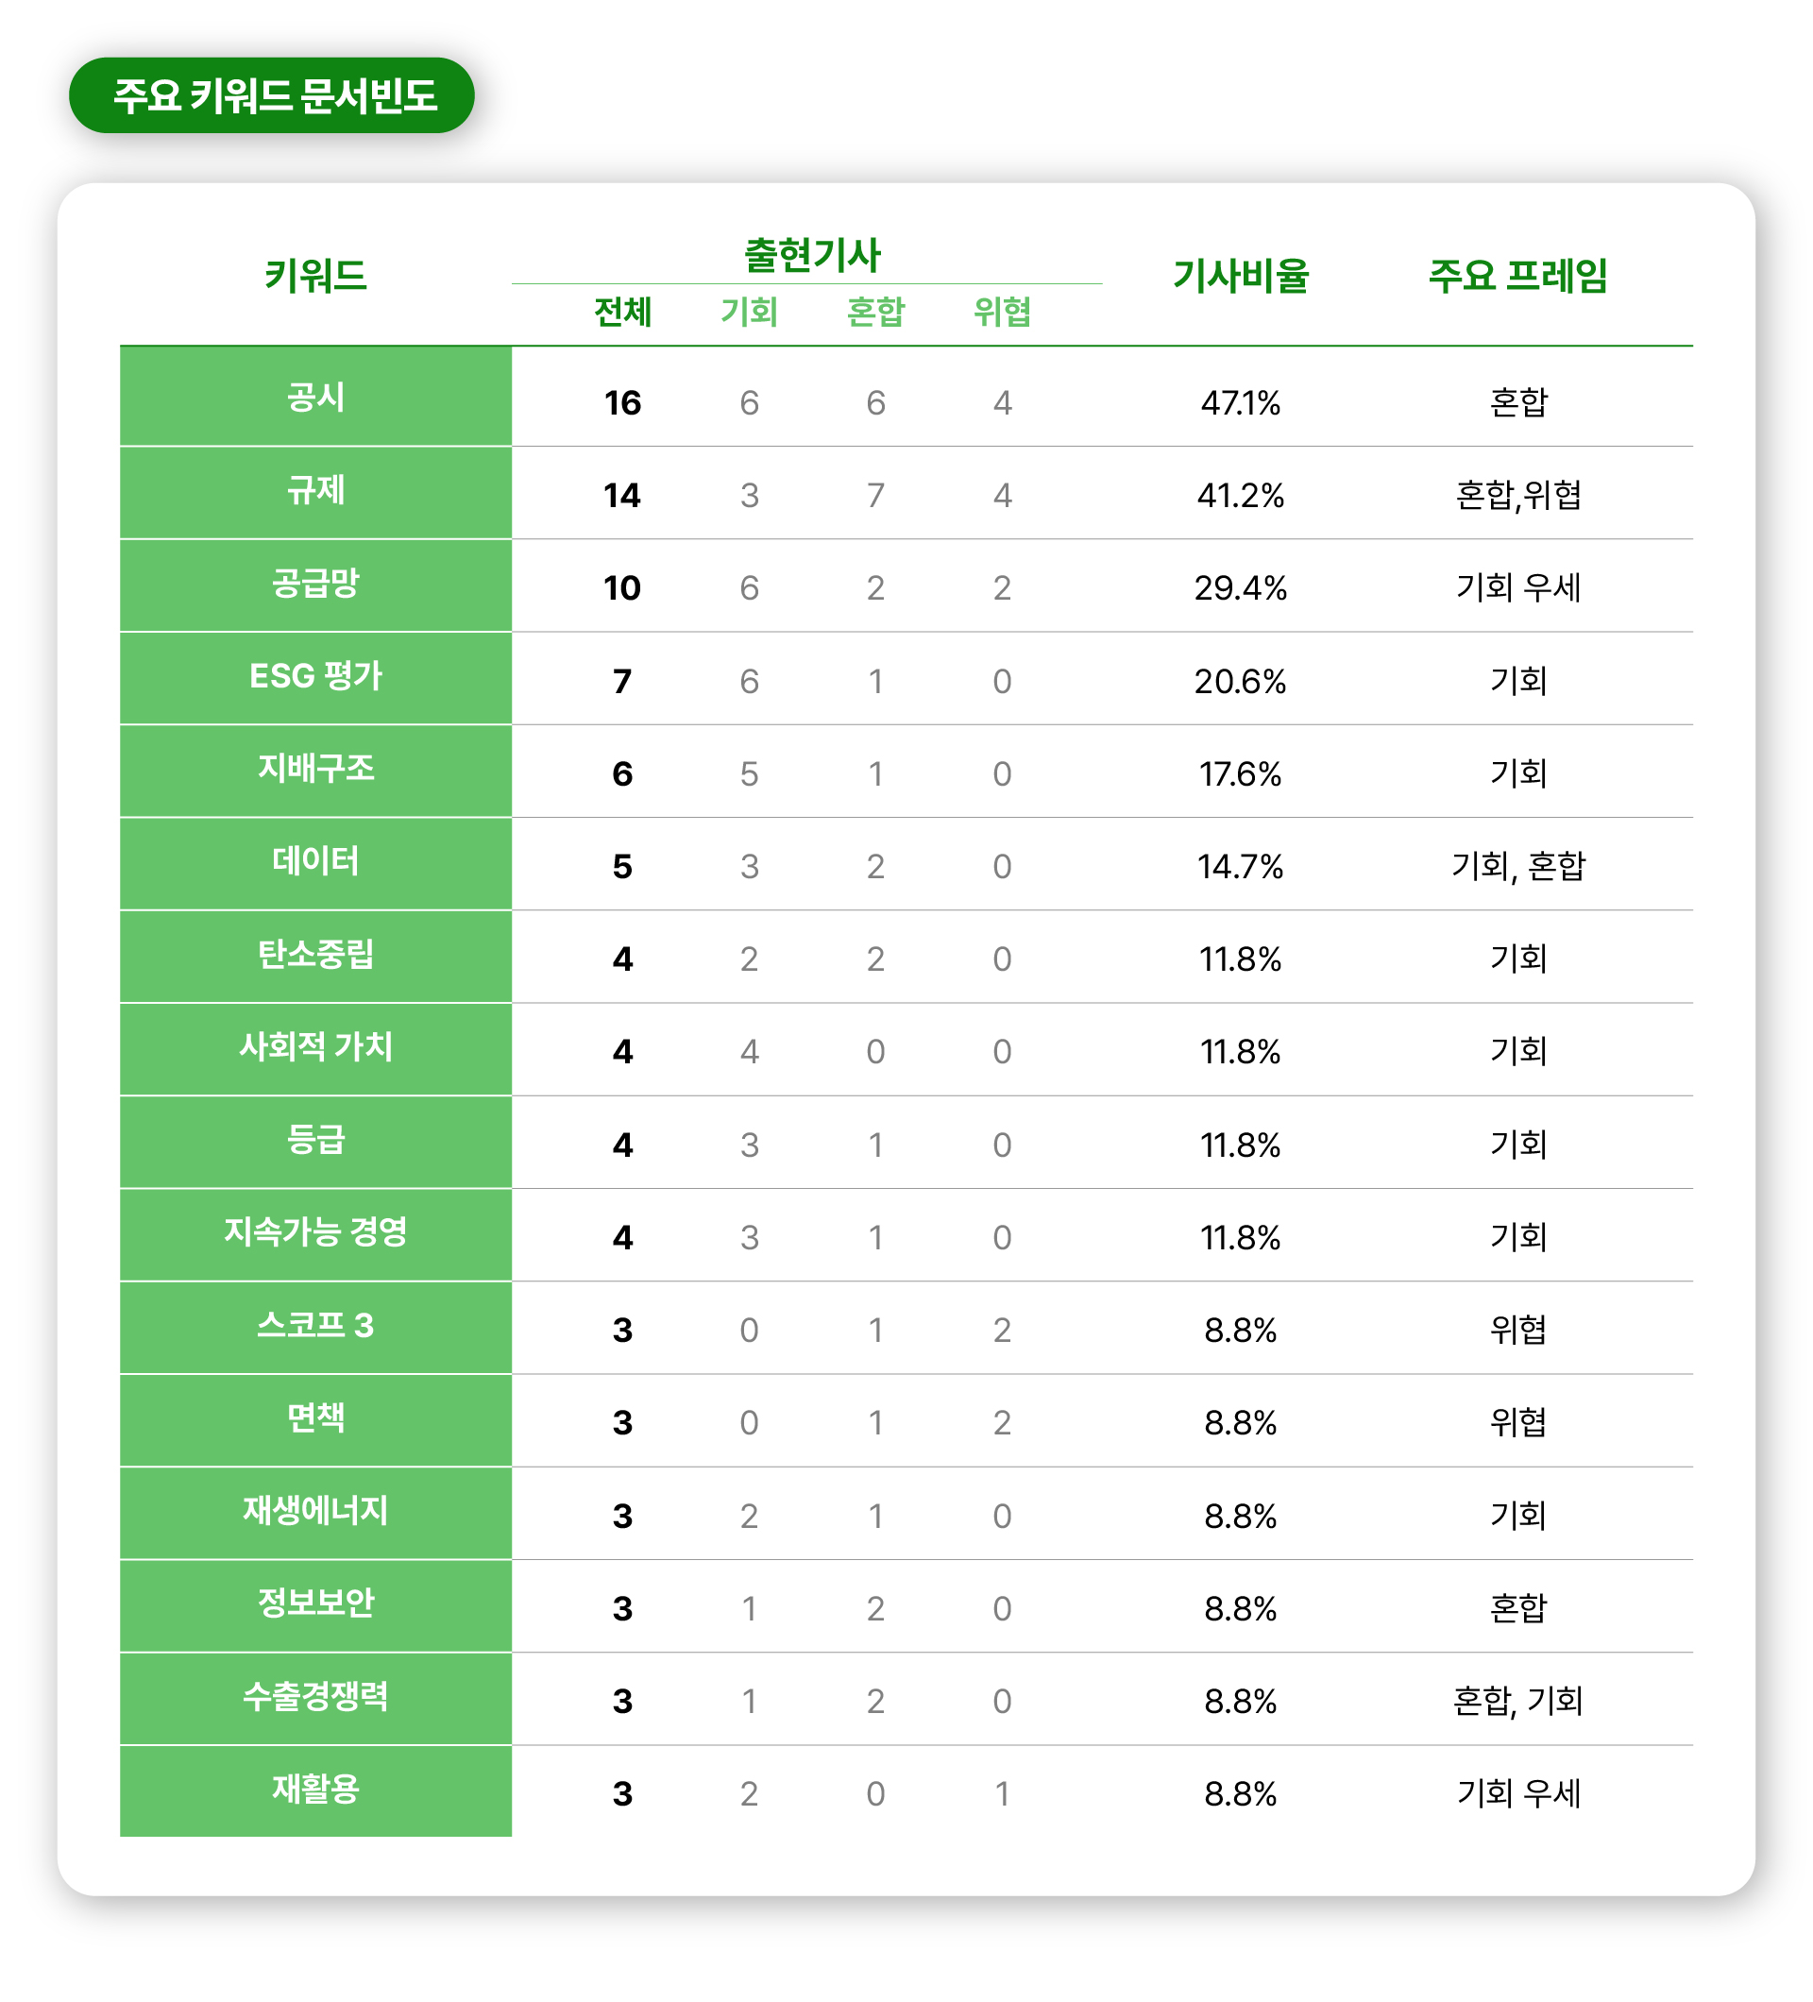Click the 공급망 keyword cell
Screen dimensions: 1813x2002
coord(315,585)
